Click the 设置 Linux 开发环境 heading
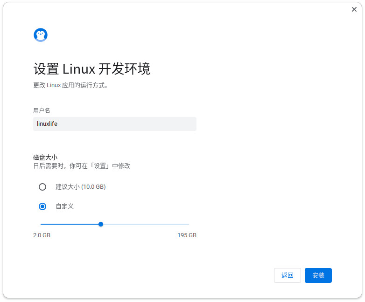Viewport: 365px width, 302px height. pos(91,69)
